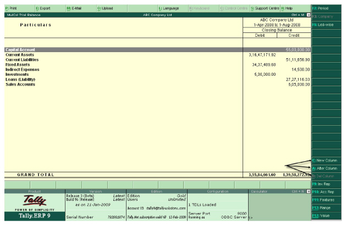Click the 34,37,489.68 debit value

pyautogui.click(x=264, y=65)
